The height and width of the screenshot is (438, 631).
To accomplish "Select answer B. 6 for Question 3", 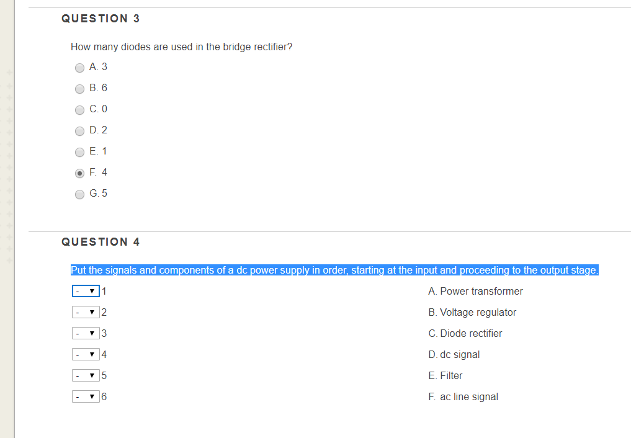I will (79, 89).
